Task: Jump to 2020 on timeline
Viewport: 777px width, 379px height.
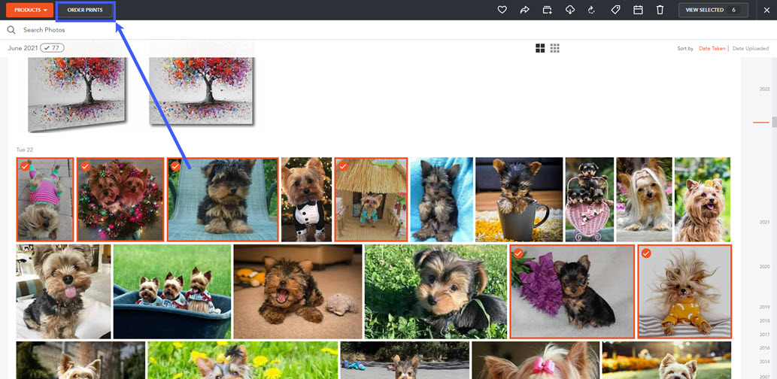Action: click(764, 267)
